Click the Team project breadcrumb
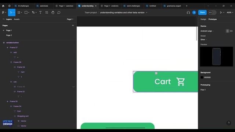Image resolution: width=235 pixels, height=132 pixels. 91,12
